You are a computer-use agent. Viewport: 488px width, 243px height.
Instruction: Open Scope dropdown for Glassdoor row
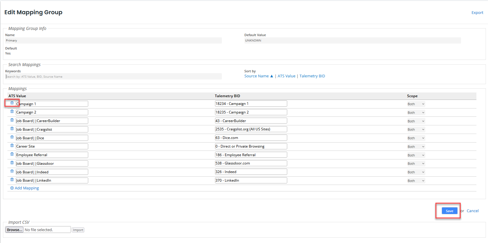tap(416, 164)
